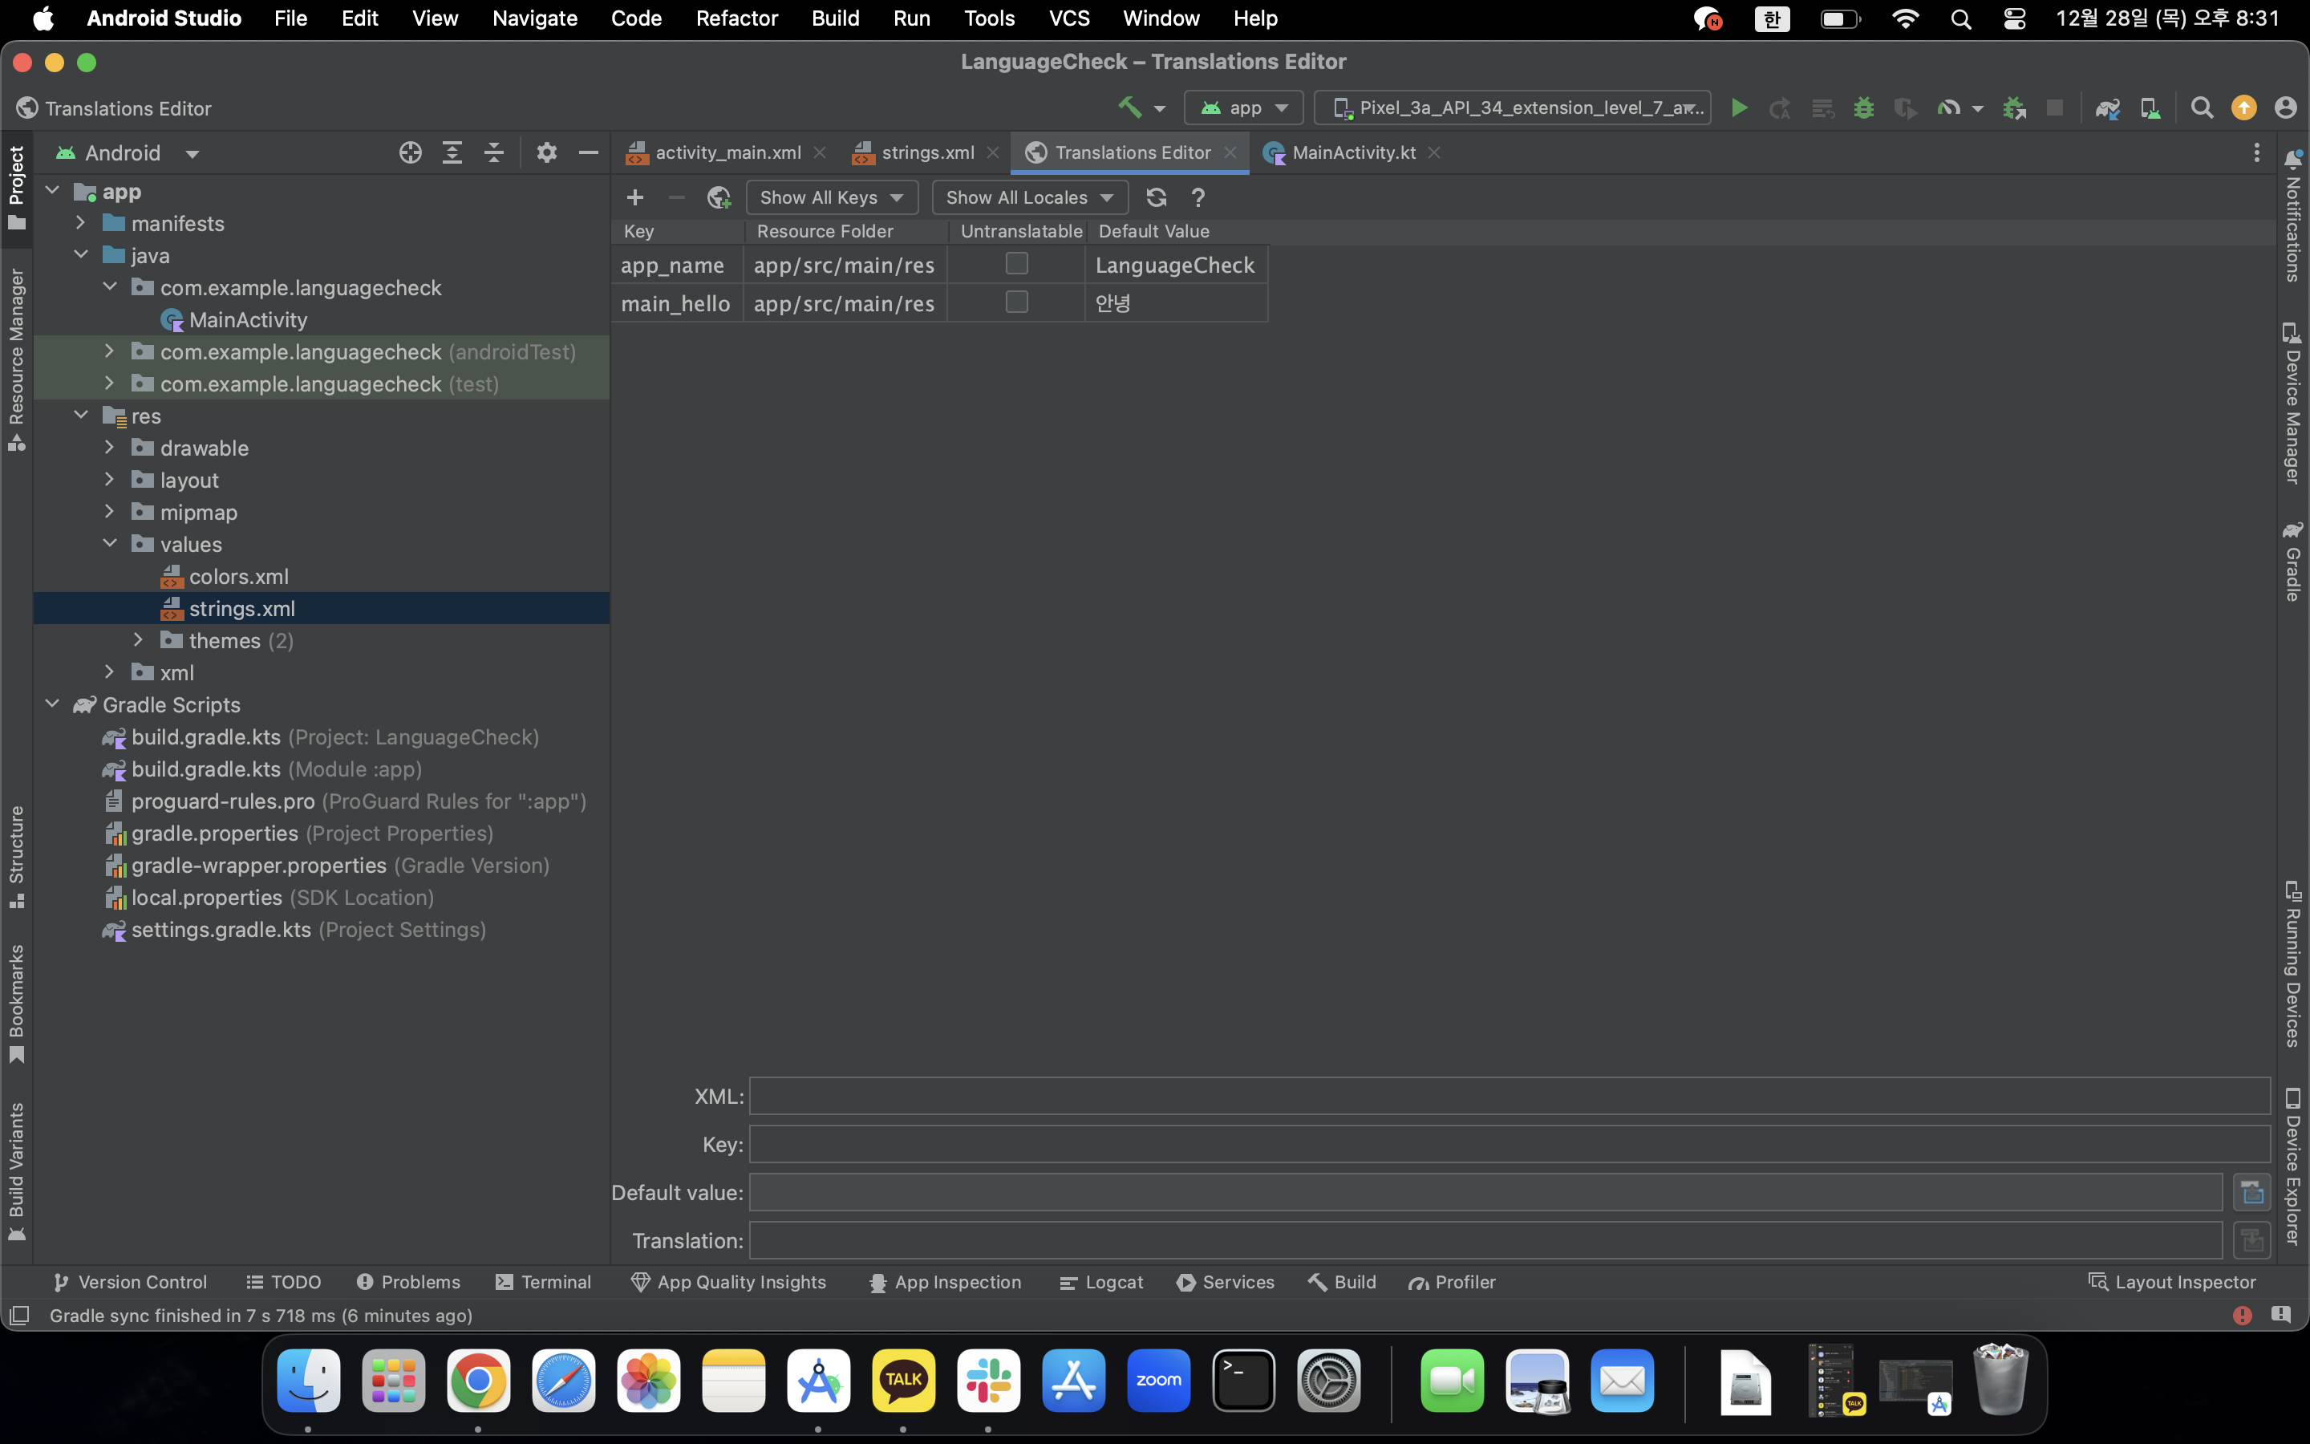Screen dimensions: 2310x1444
Task: Open the Logcat tool window
Action: [1101, 1282]
